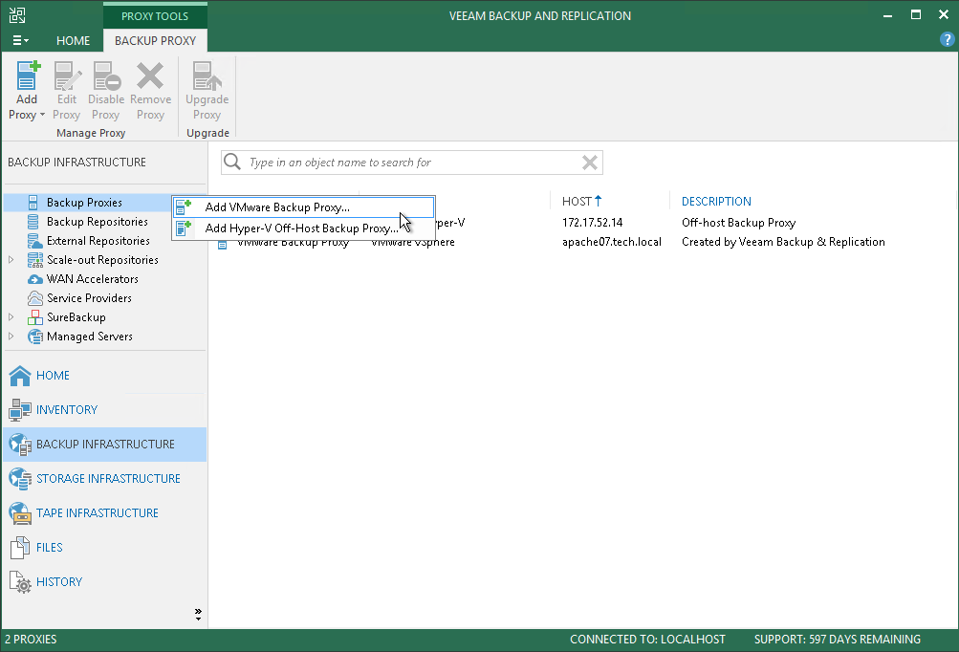Click the Remove Proxy ribbon icon
This screenshot has width=959, height=652.
150,76
